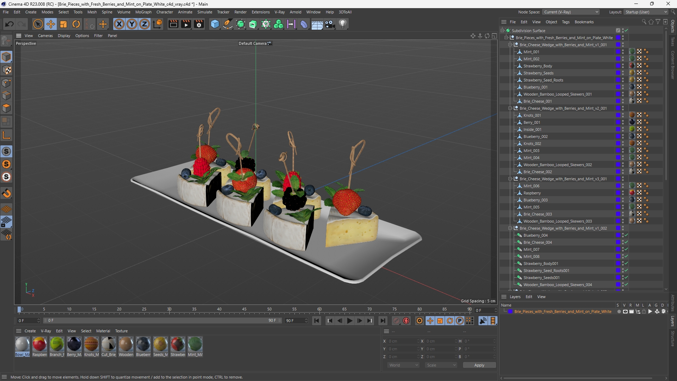Open the Spline Pen tool icon
Image resolution: width=677 pixels, height=381 pixels.
[x=228, y=24]
